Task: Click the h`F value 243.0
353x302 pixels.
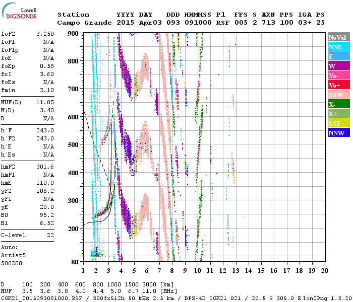Action: (x=45, y=130)
